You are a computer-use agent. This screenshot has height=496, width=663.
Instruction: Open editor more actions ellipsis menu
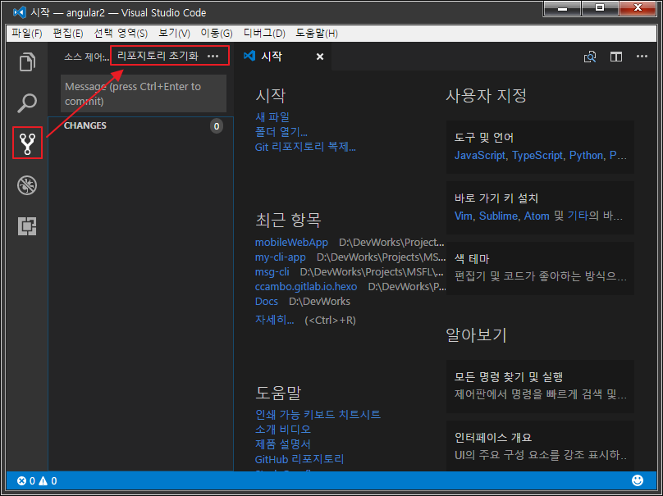click(641, 57)
